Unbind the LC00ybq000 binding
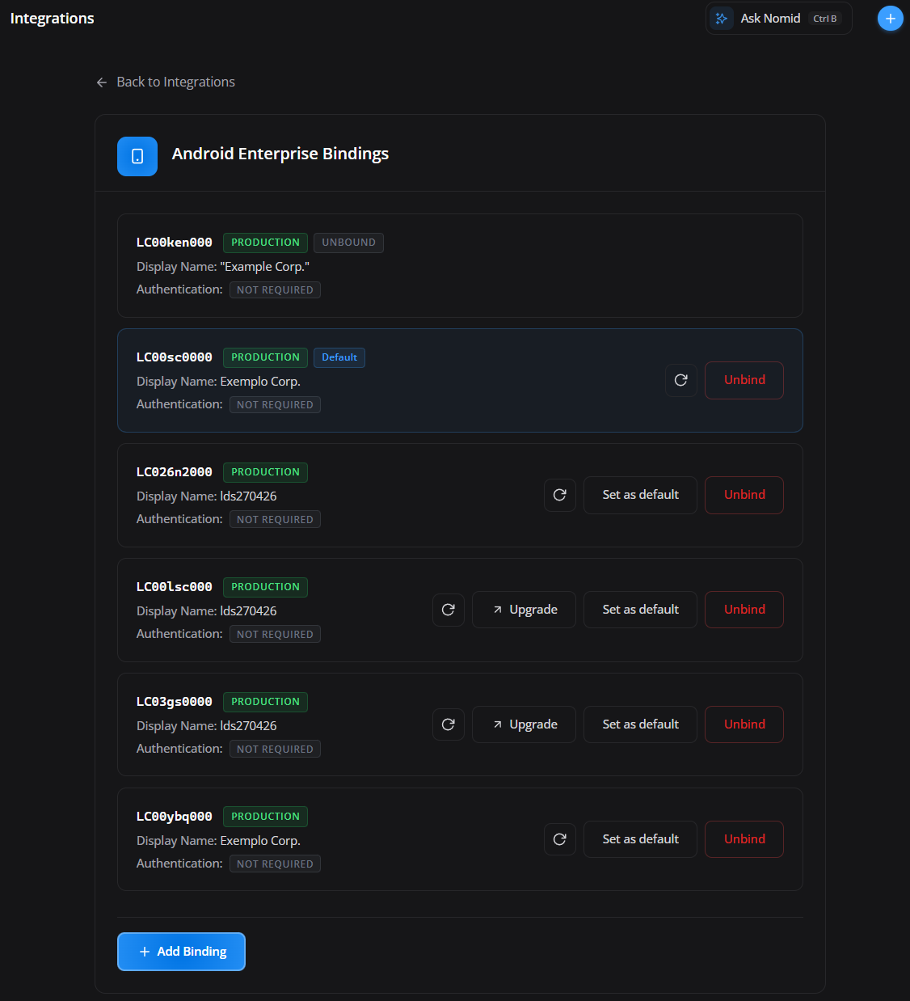This screenshot has width=910, height=1001. pos(744,839)
